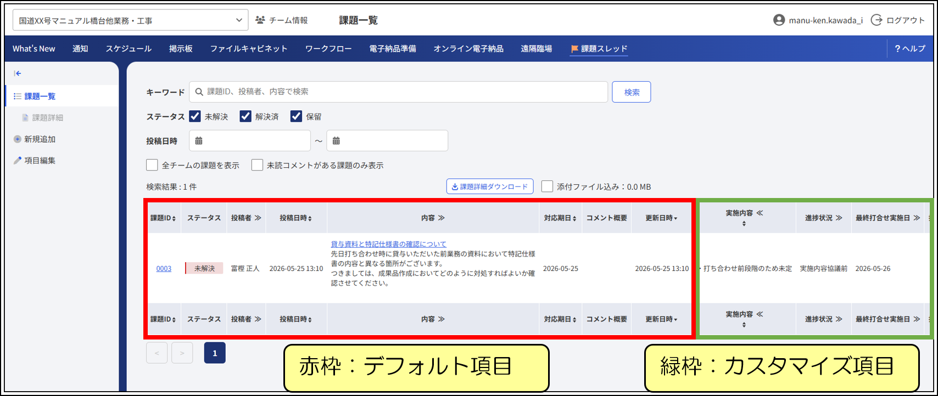938x396 pixels.
Task: Expand 最終打合せ実施日 column in top header
Action: (917, 218)
